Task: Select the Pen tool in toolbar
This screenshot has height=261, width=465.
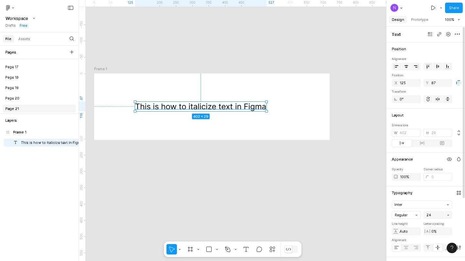Action: [228, 249]
